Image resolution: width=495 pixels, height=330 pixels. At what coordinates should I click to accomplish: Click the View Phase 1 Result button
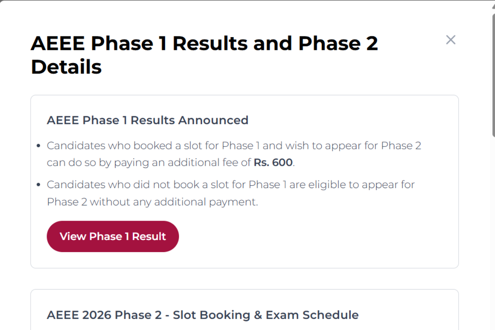(x=113, y=236)
